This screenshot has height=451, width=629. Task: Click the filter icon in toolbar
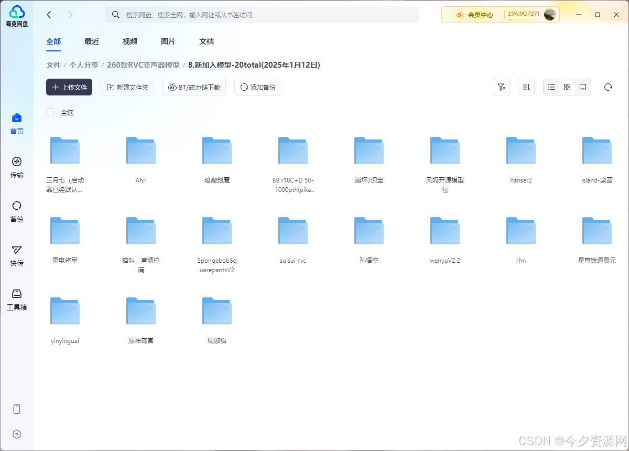pos(501,87)
